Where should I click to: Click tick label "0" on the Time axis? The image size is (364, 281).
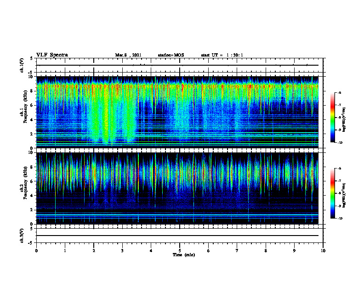click(x=36, y=251)
